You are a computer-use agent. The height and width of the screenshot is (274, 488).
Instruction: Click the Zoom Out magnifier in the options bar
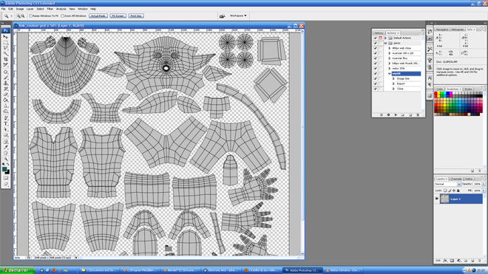click(x=23, y=16)
